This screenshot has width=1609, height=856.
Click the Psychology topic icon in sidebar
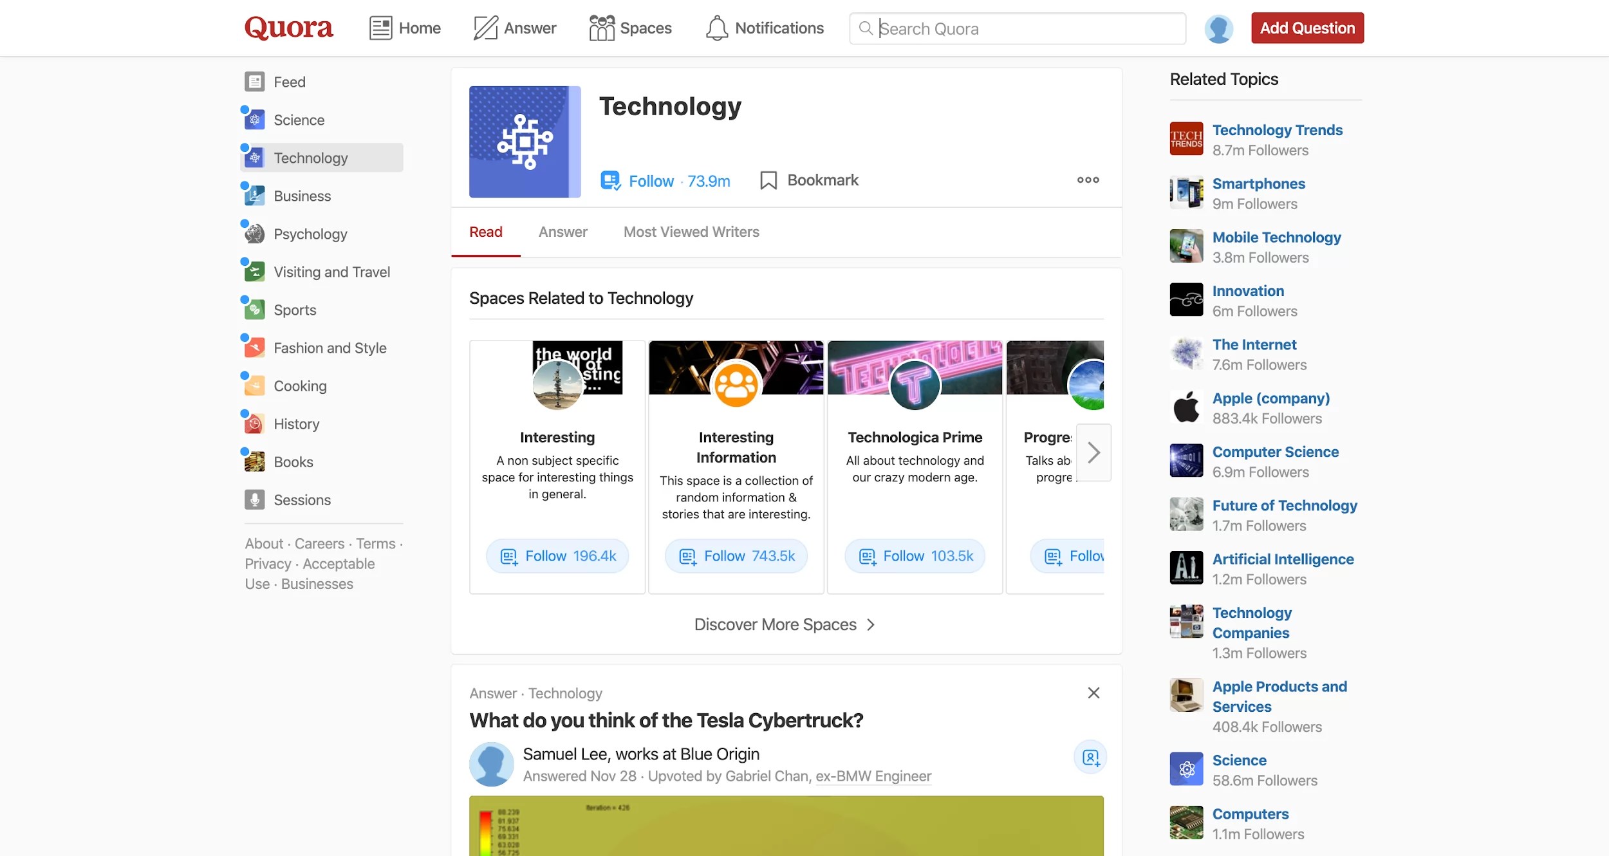(255, 234)
